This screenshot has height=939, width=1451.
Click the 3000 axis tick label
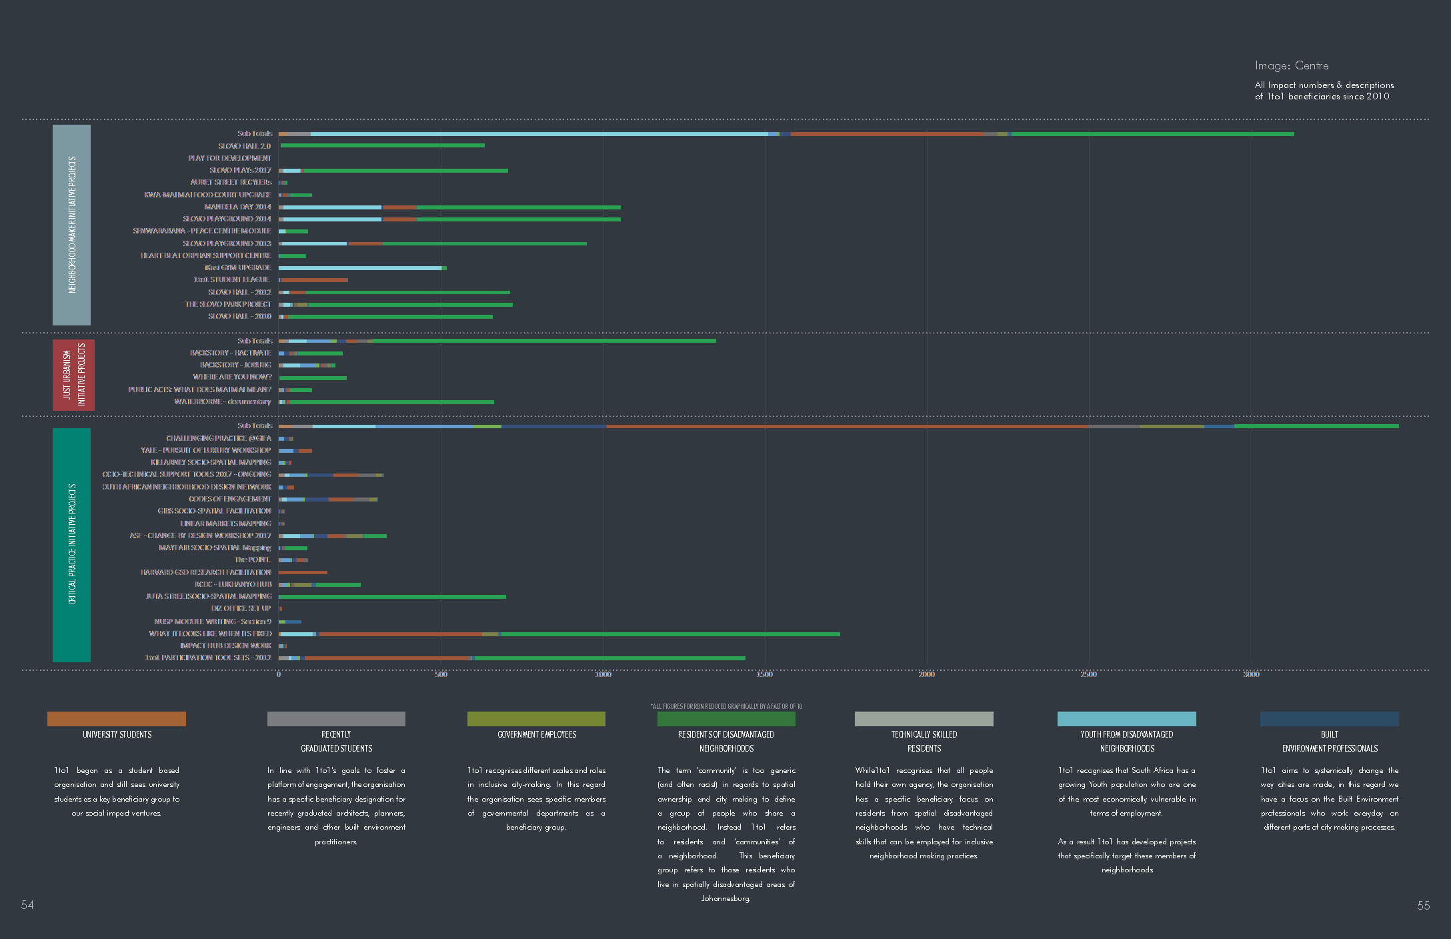pos(1251,674)
